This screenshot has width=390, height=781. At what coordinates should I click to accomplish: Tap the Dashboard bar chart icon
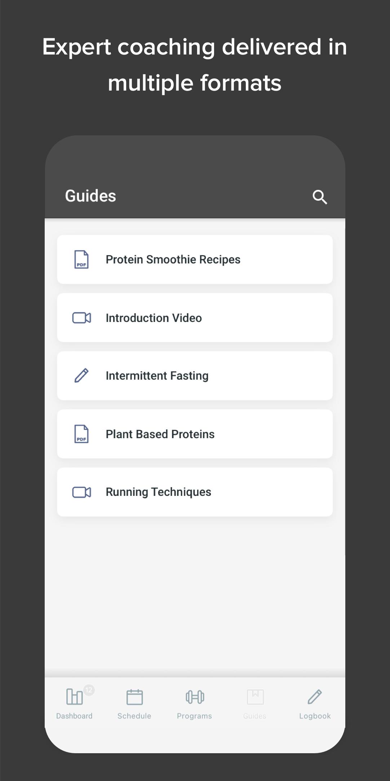pos(74,697)
